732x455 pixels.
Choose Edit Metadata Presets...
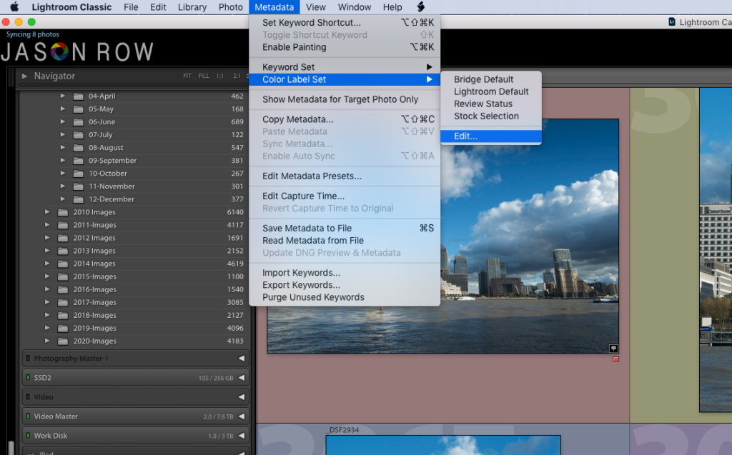click(x=345, y=176)
